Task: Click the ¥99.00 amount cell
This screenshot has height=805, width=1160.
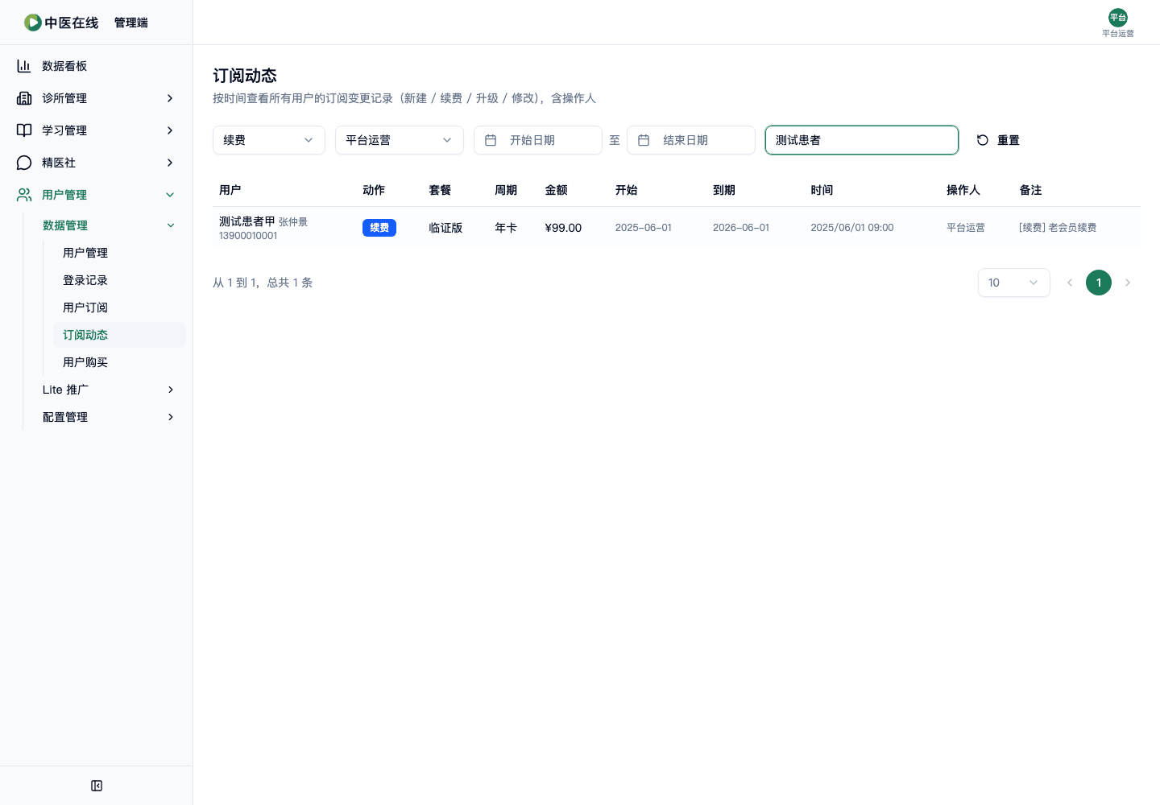Action: click(563, 228)
